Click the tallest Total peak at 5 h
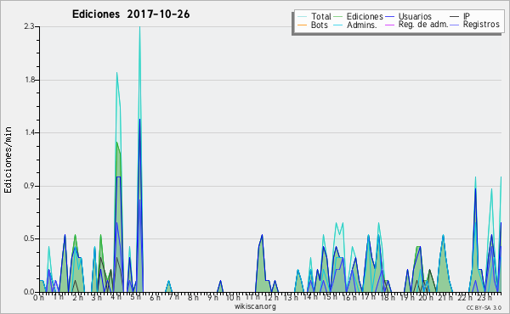Viewport: 510px width, 314px height. (140, 27)
